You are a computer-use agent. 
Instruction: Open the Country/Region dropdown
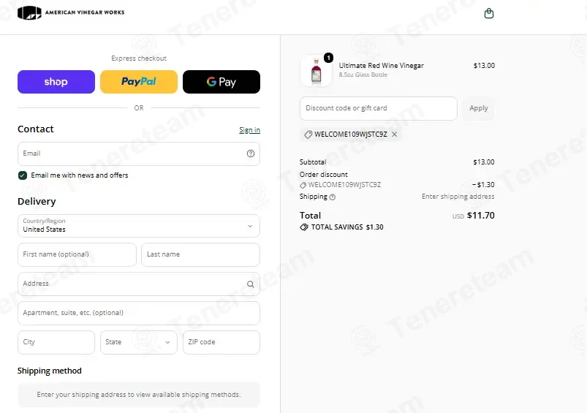(139, 226)
